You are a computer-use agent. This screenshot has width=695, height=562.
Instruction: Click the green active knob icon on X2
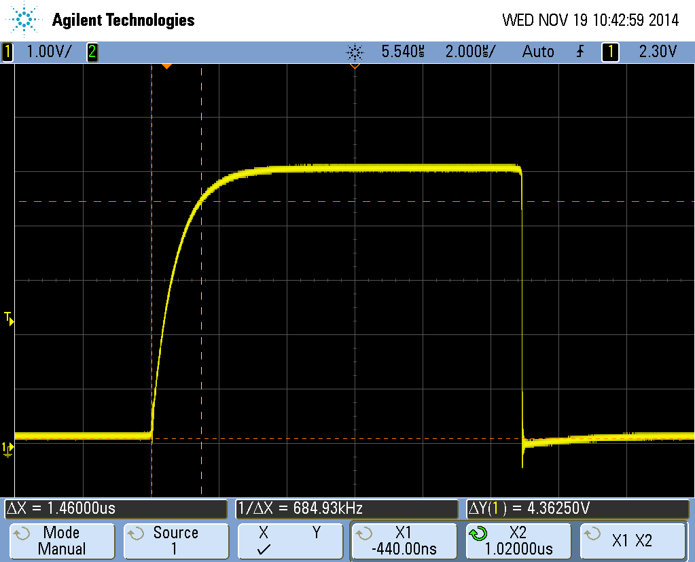coord(478,534)
